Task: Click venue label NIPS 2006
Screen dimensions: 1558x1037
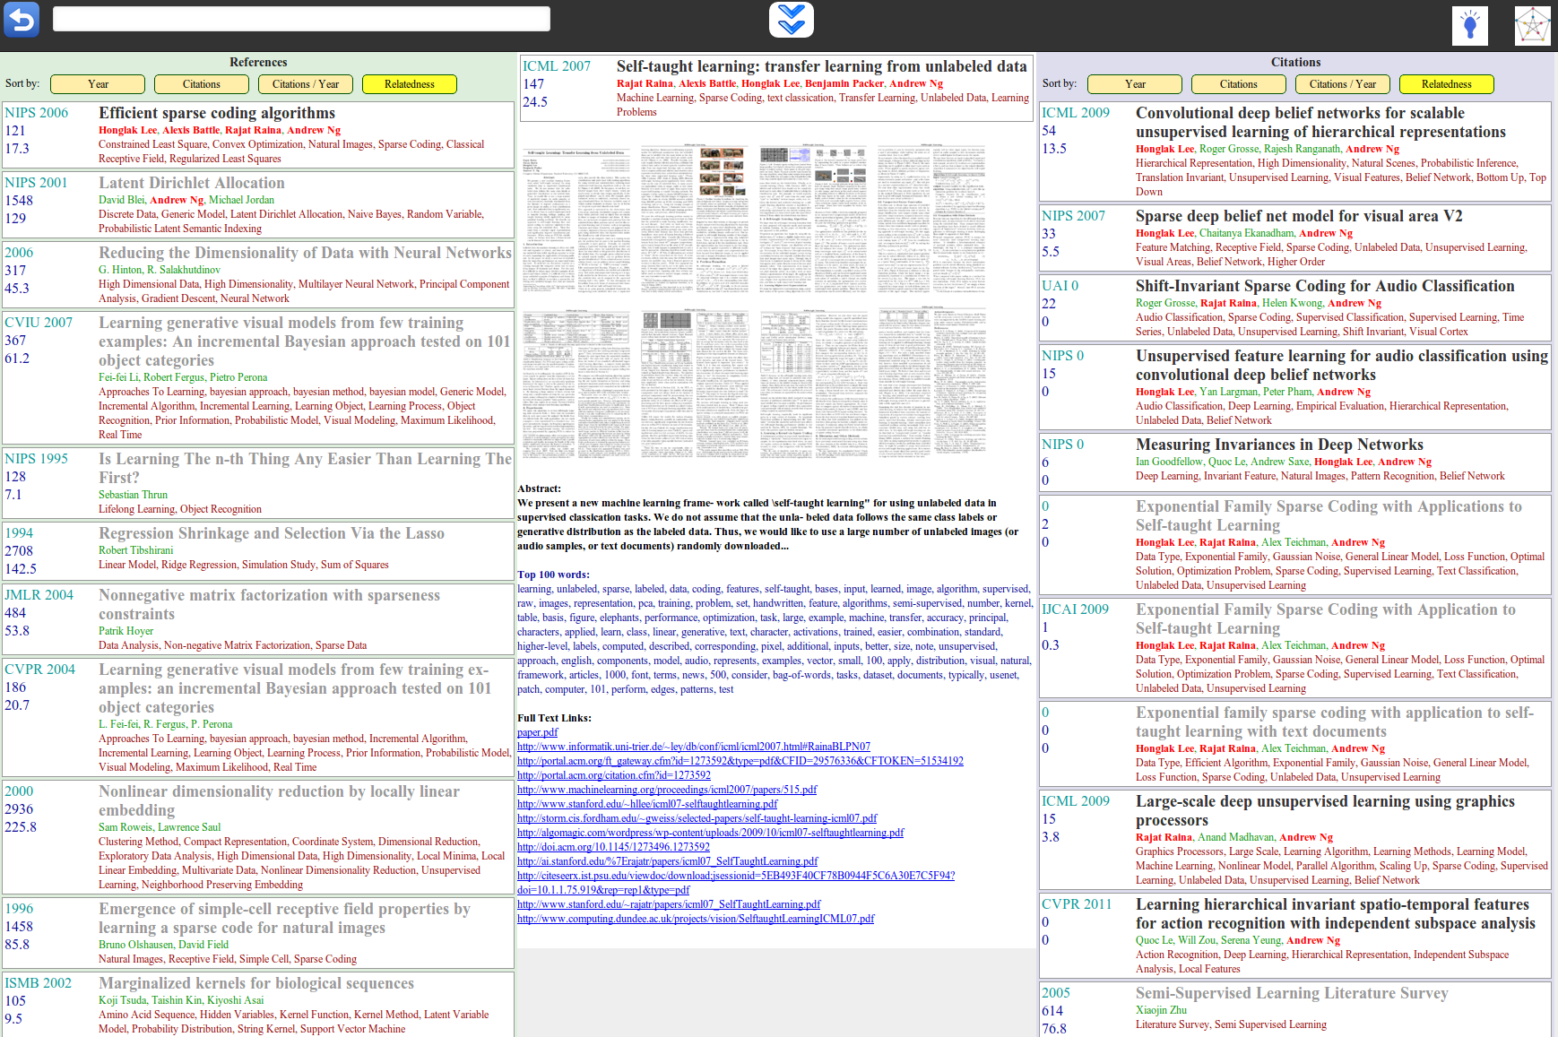Action: (36, 113)
